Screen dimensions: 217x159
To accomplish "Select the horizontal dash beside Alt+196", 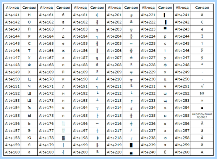I will (x=97, y=124).
